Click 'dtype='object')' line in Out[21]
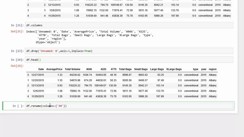The height and width of the screenshot is (137, 244). 48,42
